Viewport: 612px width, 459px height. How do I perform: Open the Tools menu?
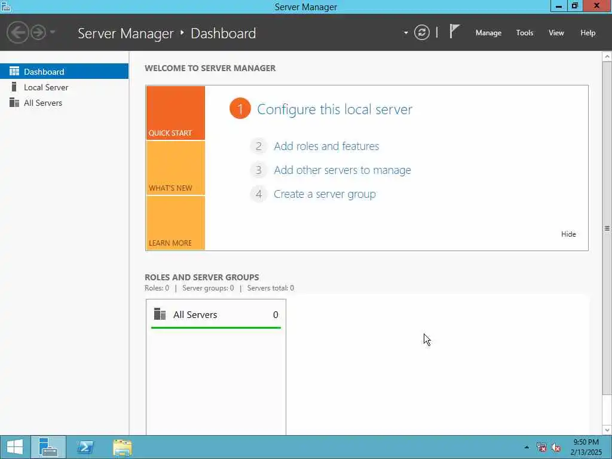[x=524, y=33]
